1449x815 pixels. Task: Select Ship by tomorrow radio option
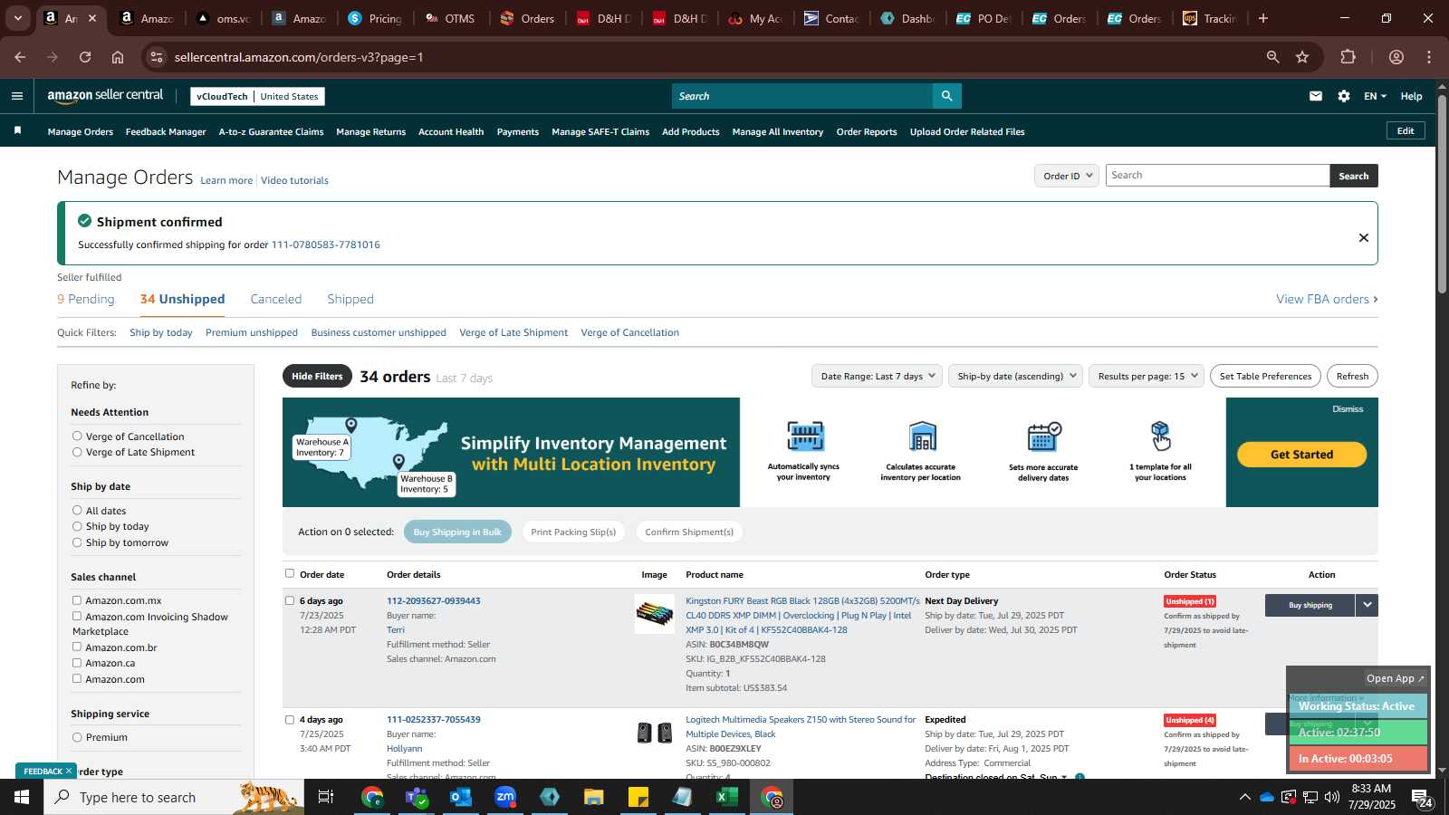coord(77,542)
